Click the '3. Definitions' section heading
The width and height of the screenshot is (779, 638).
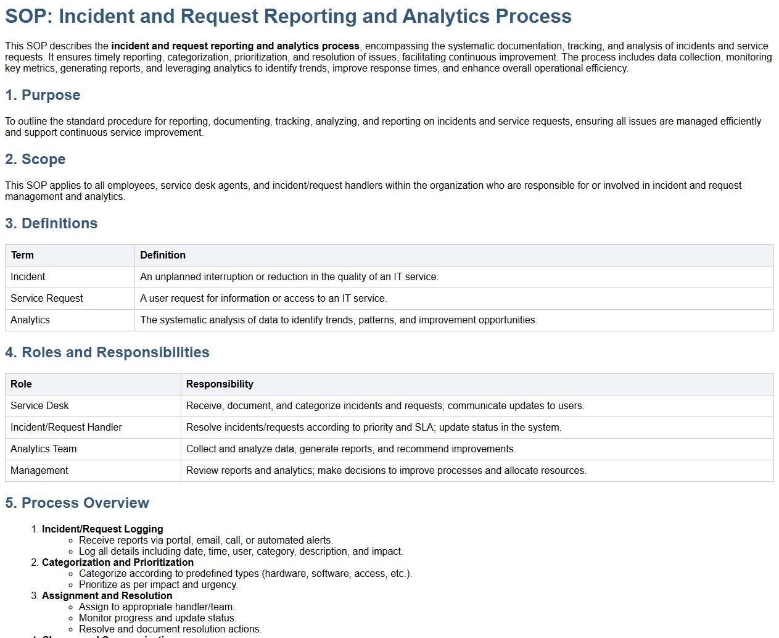[x=51, y=223]
